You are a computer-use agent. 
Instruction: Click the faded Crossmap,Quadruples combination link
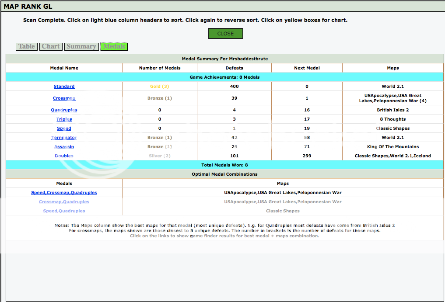click(x=64, y=202)
